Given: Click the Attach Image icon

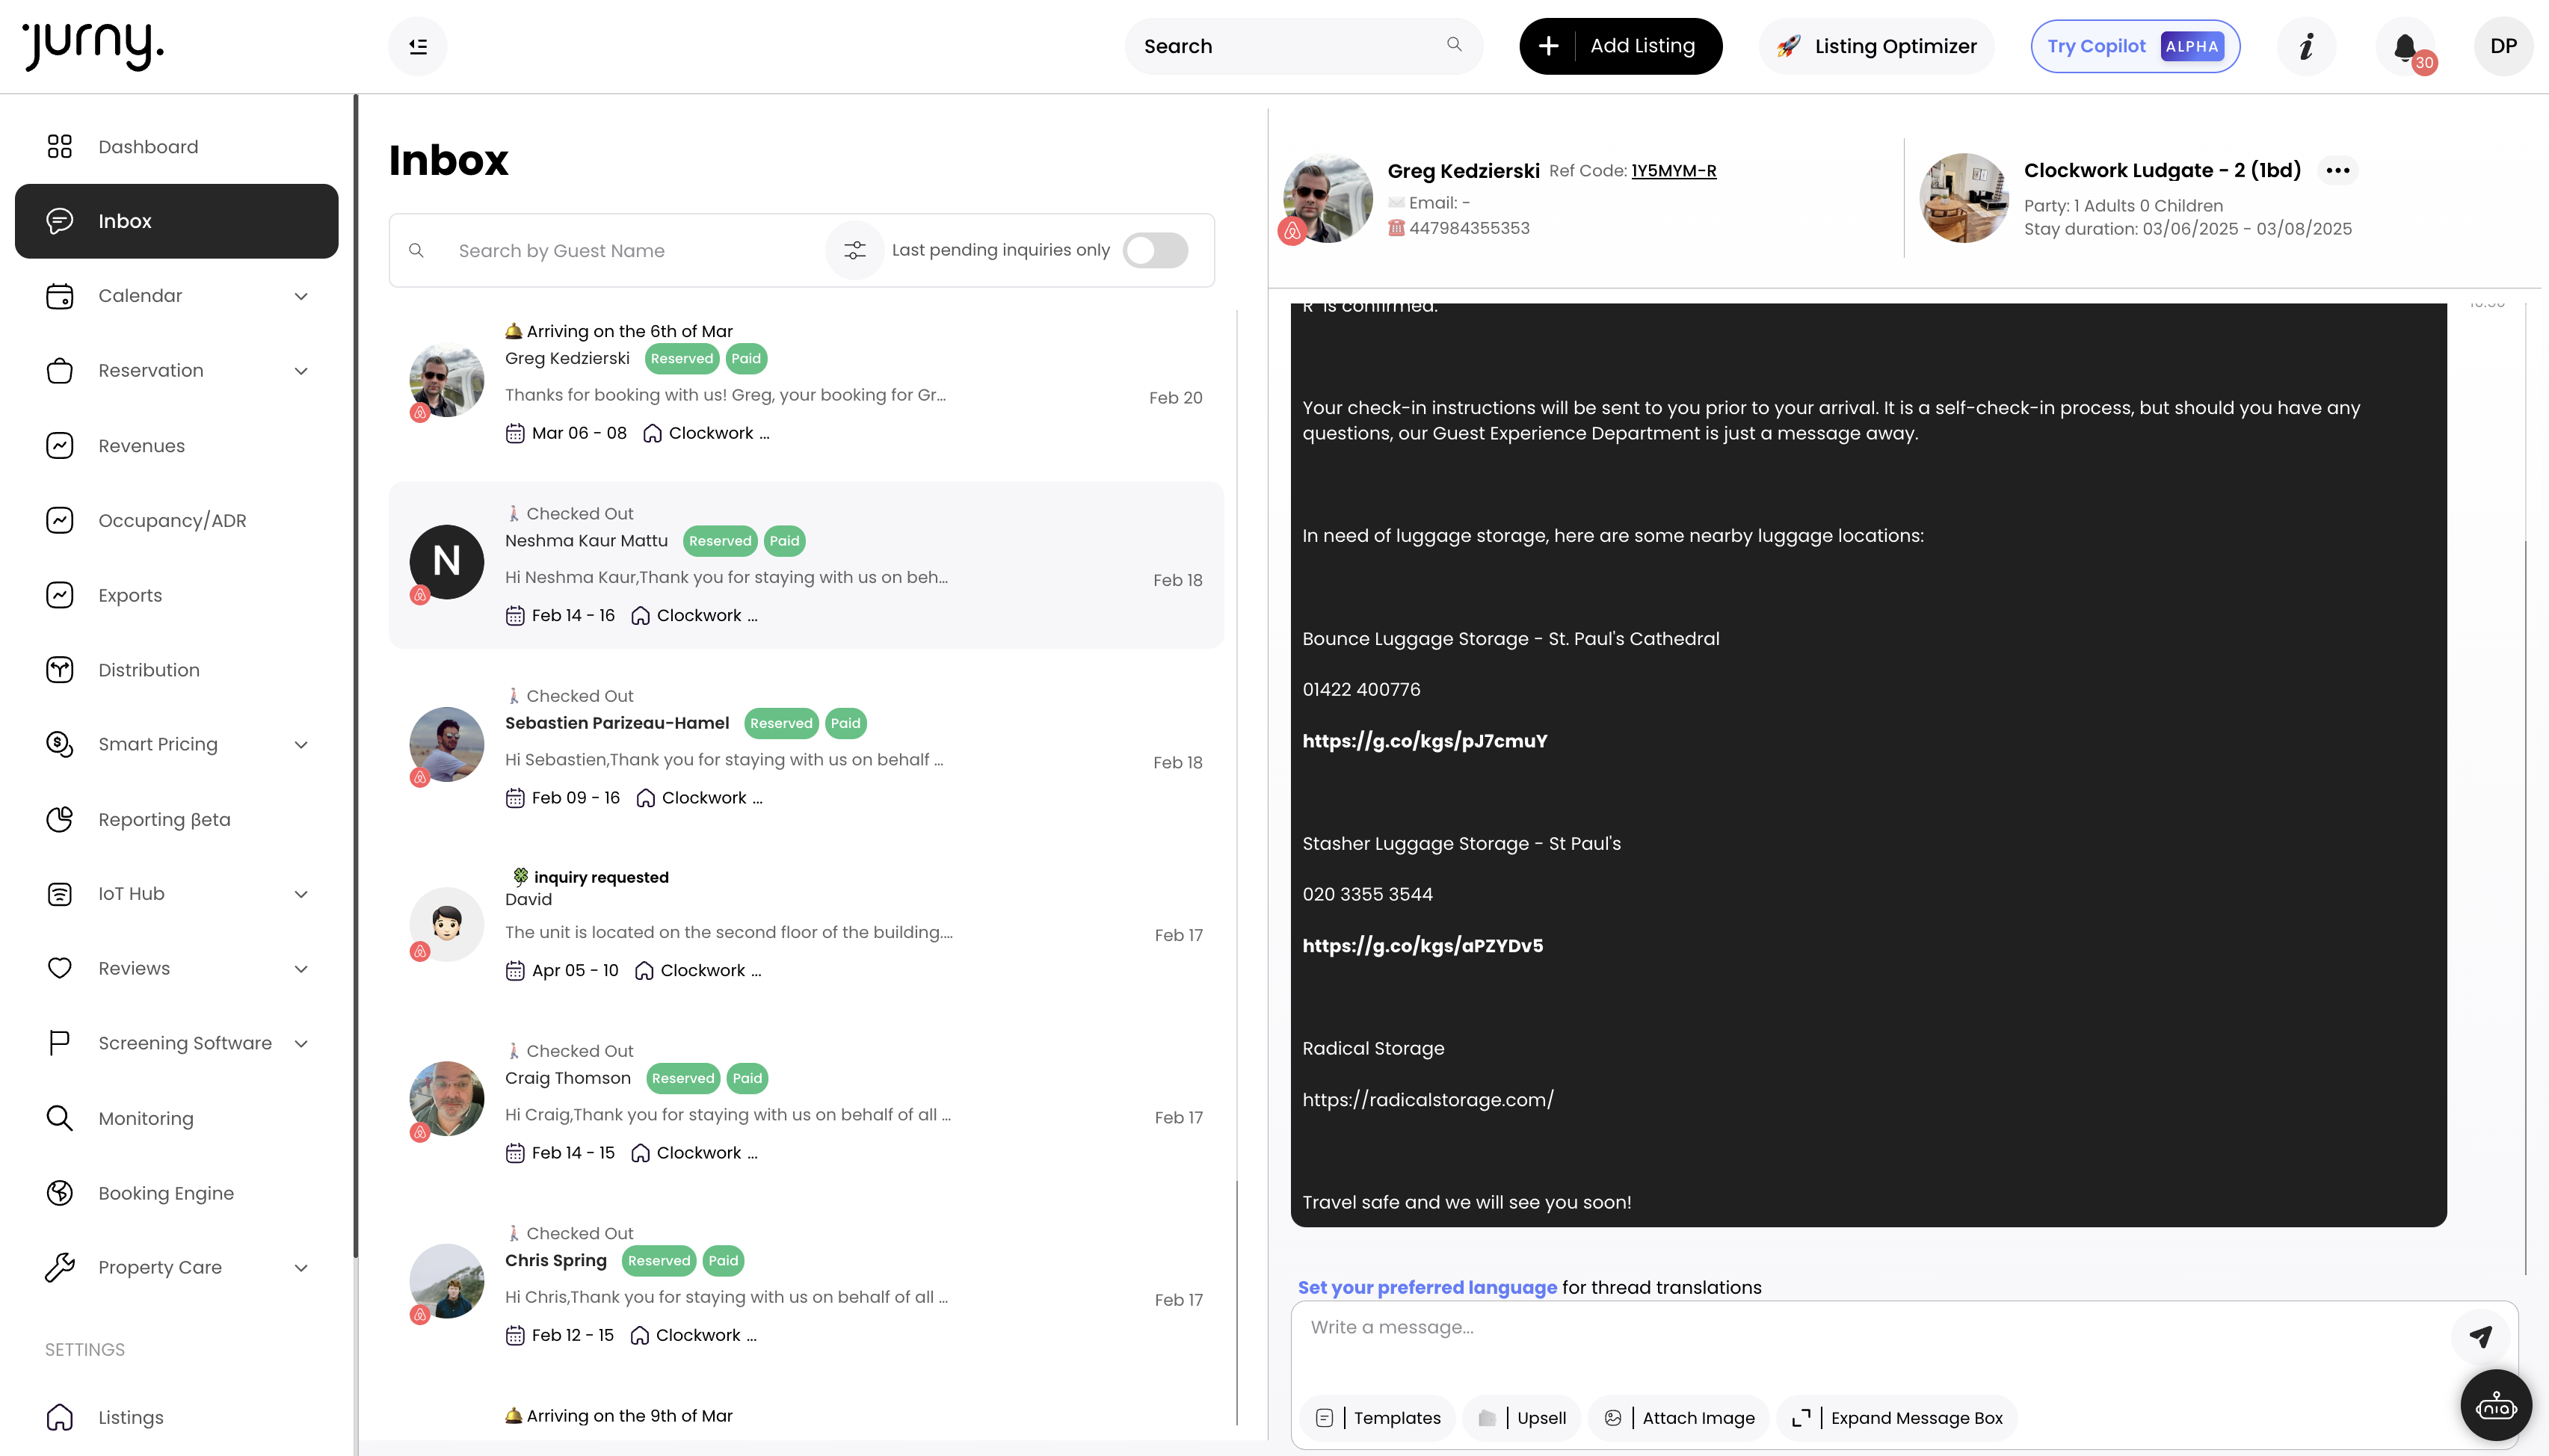Looking at the screenshot, I should pos(1613,1418).
